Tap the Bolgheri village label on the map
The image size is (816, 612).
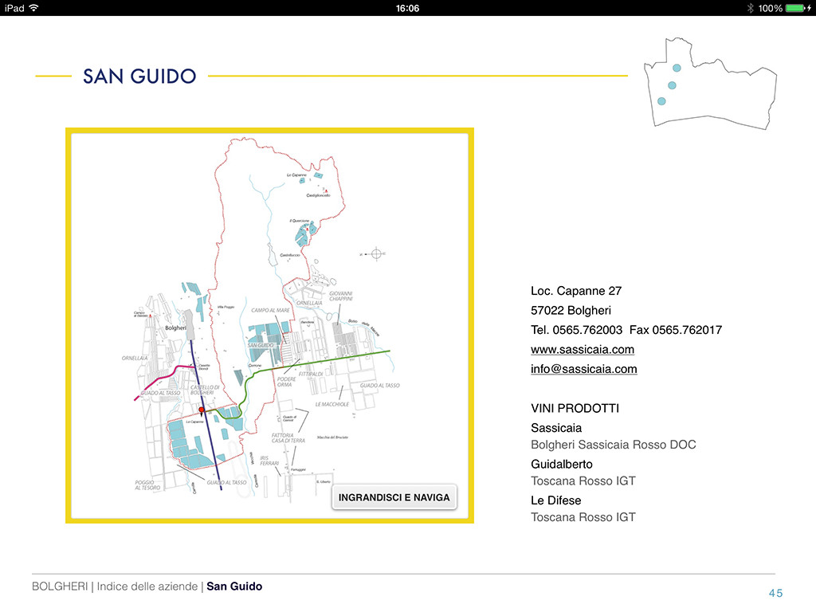pos(175,328)
